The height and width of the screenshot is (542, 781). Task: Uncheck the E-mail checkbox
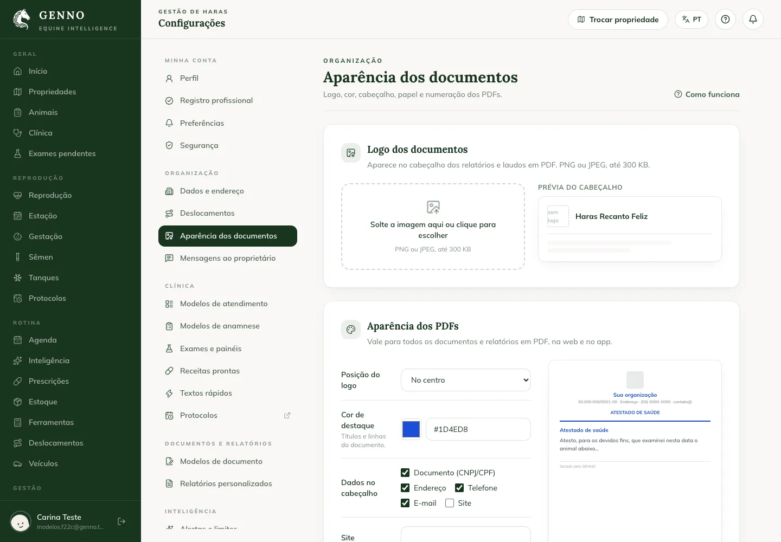tap(405, 503)
